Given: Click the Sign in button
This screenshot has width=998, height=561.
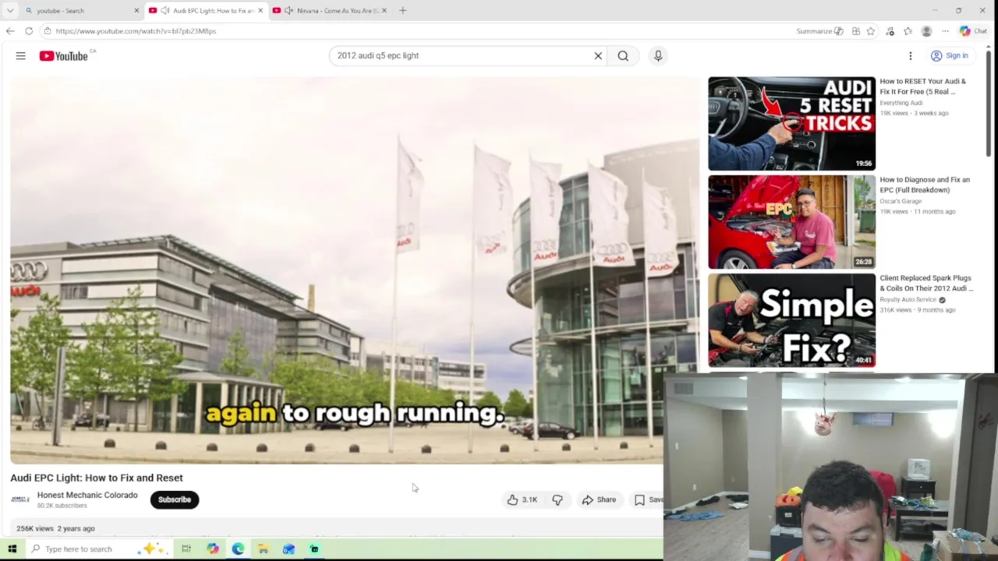Looking at the screenshot, I should [949, 55].
